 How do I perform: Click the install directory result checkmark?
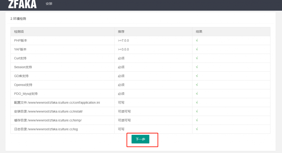(197, 111)
